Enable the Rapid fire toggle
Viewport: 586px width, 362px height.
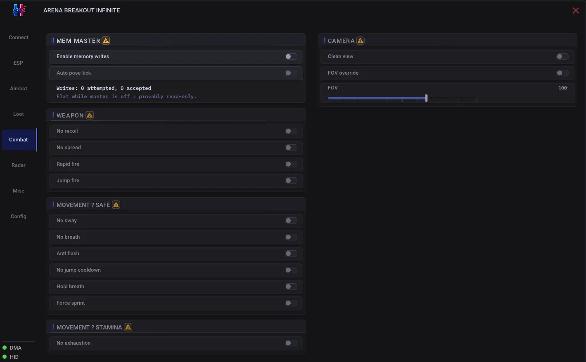point(291,164)
